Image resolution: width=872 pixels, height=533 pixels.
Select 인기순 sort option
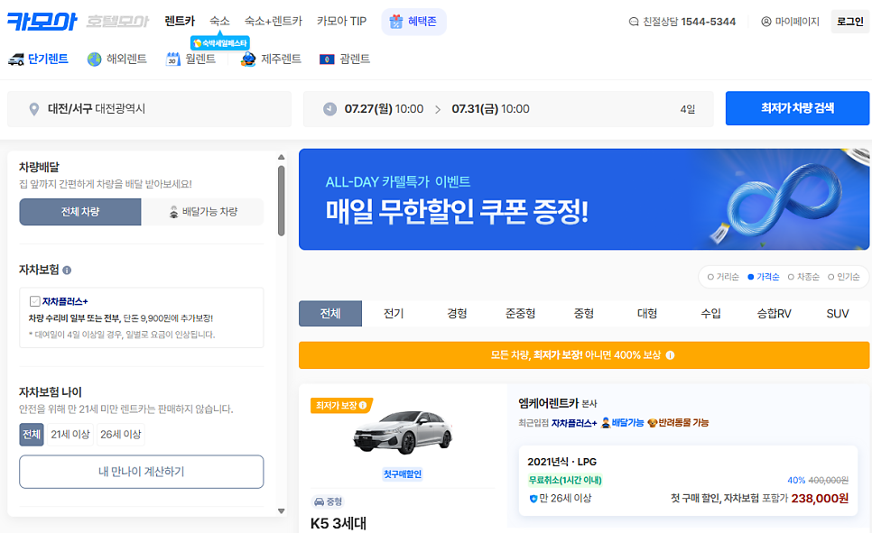click(x=844, y=277)
